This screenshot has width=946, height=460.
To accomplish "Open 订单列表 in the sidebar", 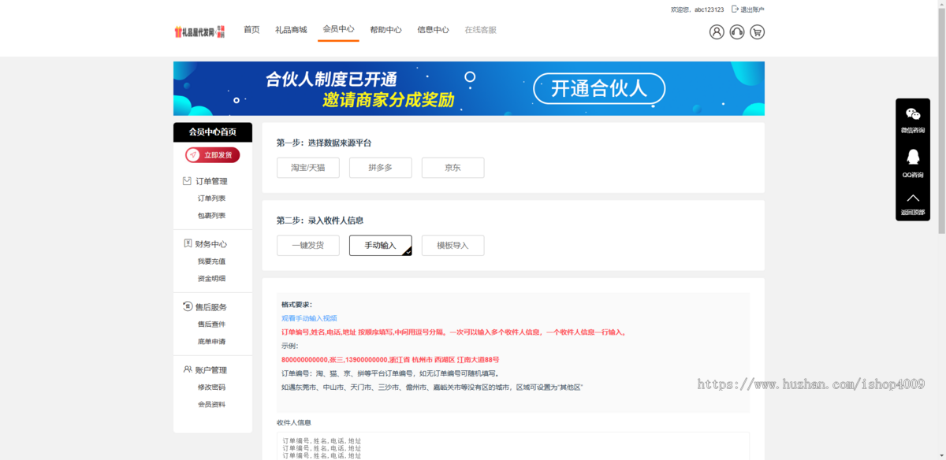I will point(211,198).
